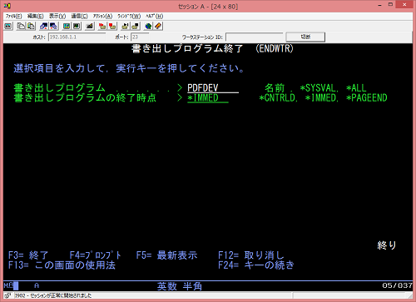Click the send file toolbar icon
416x302 pixels.
44,26
